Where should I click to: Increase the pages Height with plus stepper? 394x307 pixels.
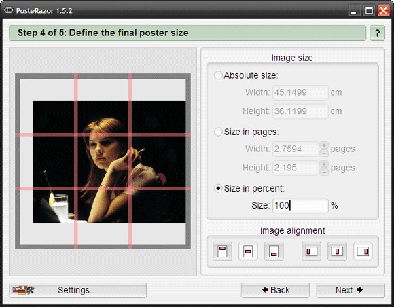(x=324, y=164)
